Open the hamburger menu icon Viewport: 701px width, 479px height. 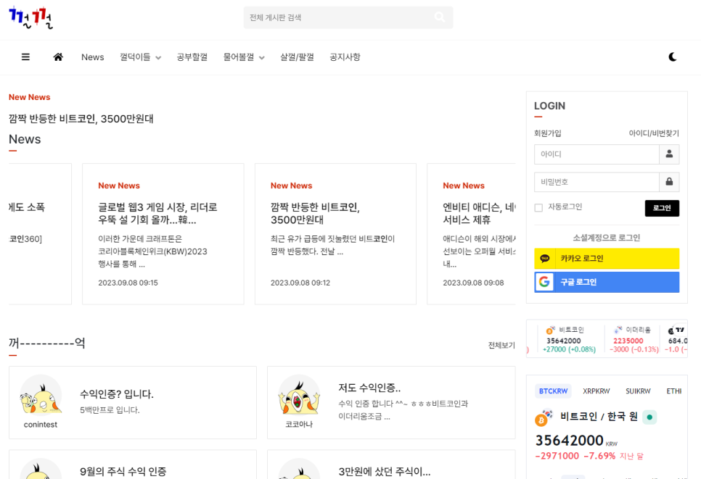[25, 57]
